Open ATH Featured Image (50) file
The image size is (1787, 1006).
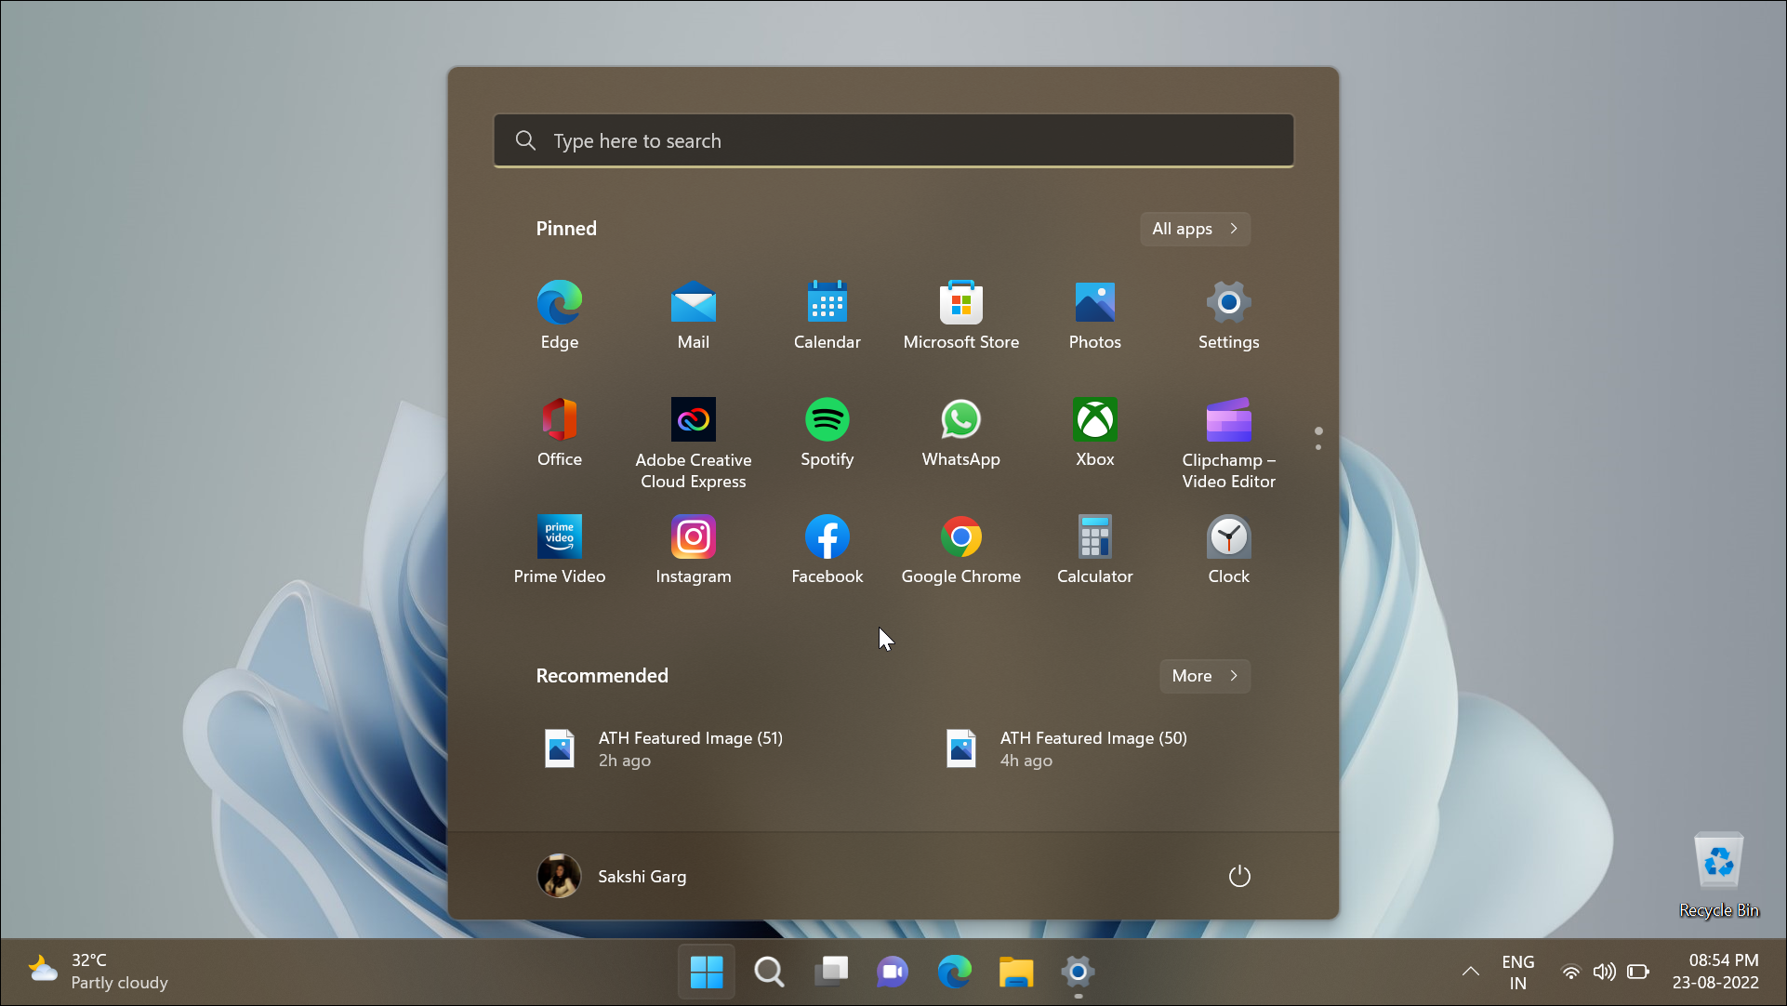(1092, 748)
